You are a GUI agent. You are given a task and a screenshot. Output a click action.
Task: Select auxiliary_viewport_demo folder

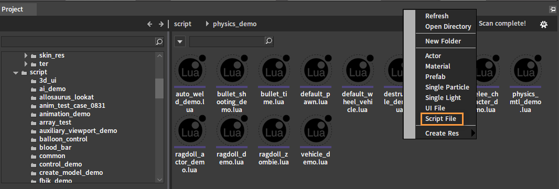click(x=78, y=131)
